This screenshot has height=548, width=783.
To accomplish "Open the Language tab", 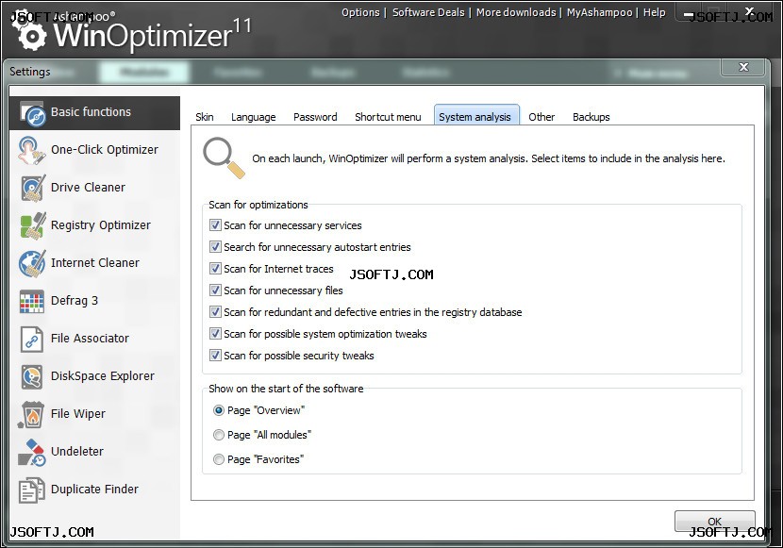I will 253,117.
